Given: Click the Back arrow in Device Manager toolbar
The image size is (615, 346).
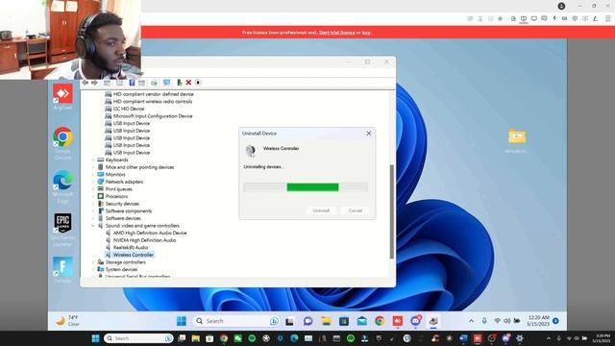Looking at the screenshot, I should pos(86,83).
